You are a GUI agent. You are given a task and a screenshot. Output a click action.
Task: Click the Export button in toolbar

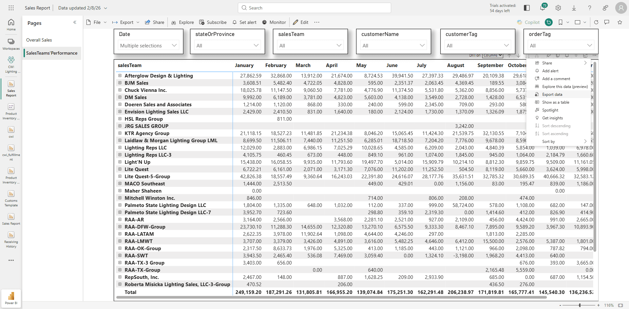pos(126,22)
